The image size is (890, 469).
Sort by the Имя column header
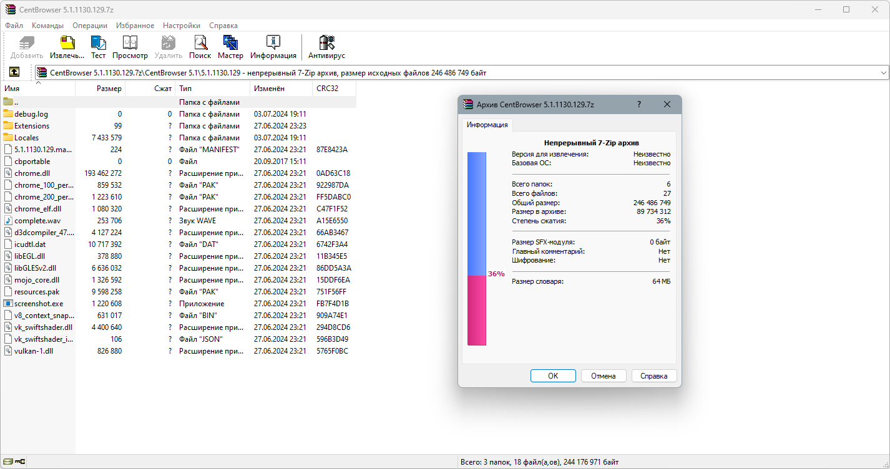click(x=37, y=89)
